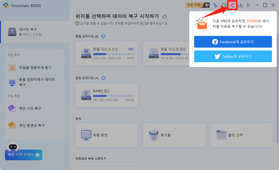
Task: Refresh the 외장 드라이브 list
Action: click(104, 78)
